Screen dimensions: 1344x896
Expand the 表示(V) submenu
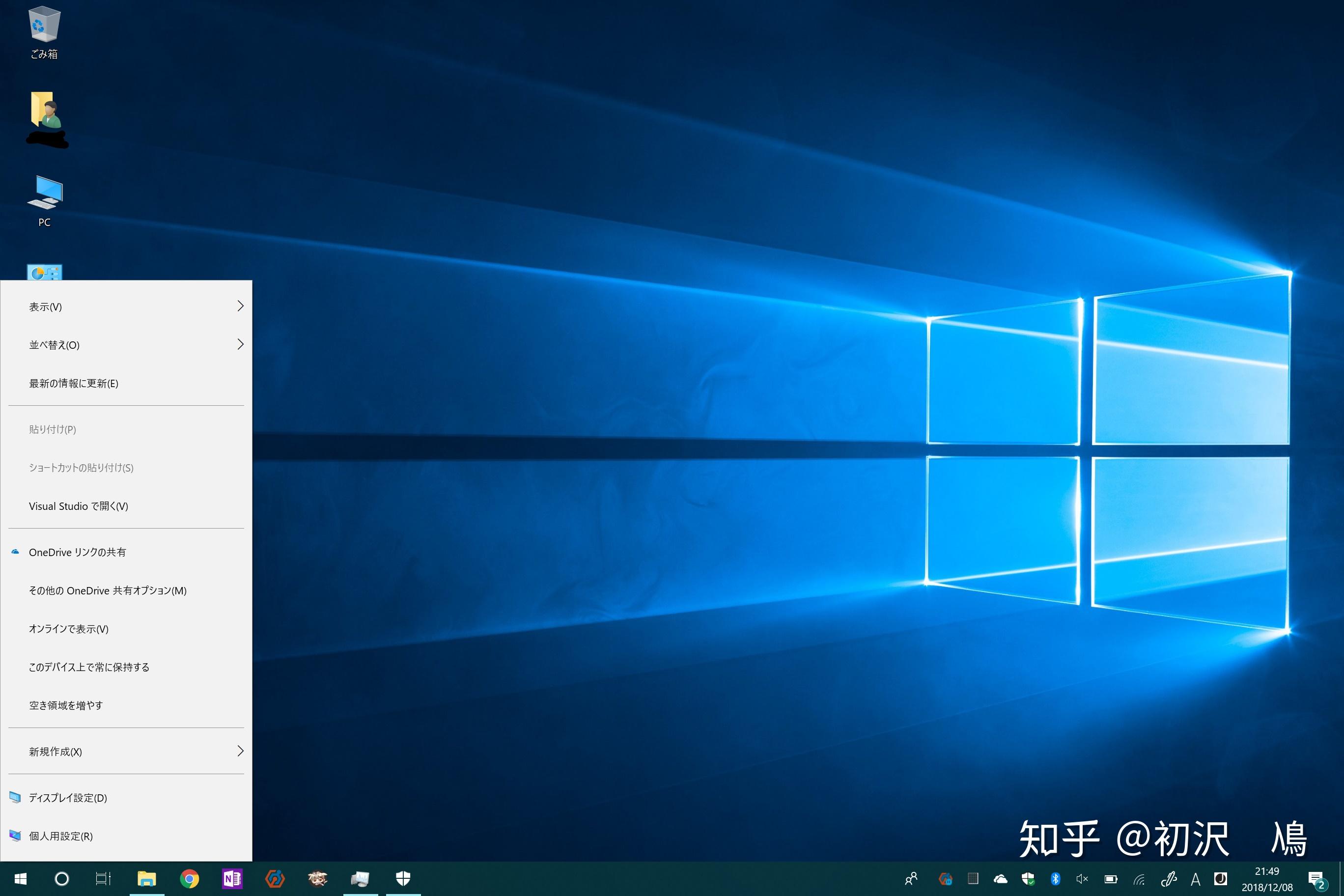[x=126, y=307]
